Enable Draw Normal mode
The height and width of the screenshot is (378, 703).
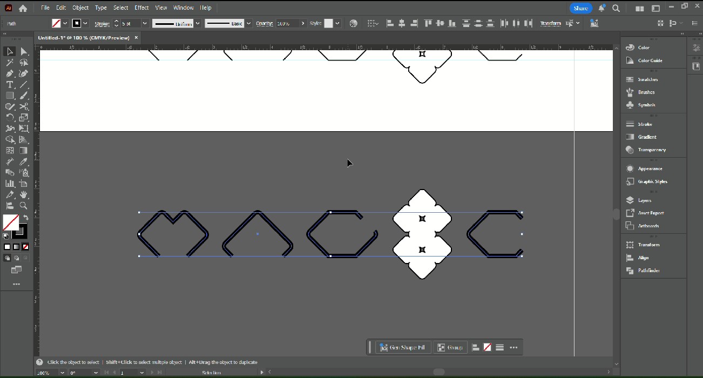pyautogui.click(x=8, y=258)
